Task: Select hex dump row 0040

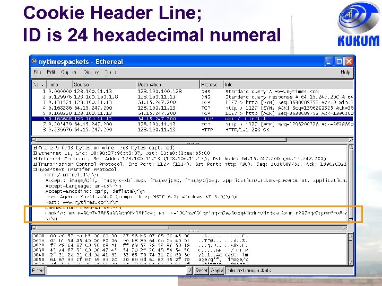Action: pos(140,255)
